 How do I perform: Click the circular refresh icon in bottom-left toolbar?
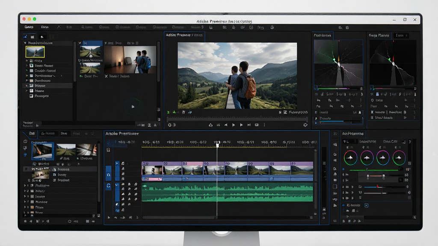click(70, 221)
